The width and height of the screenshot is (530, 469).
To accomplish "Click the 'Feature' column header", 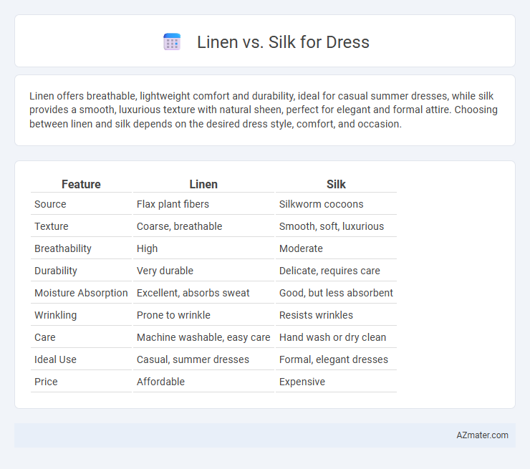I will (81, 184).
